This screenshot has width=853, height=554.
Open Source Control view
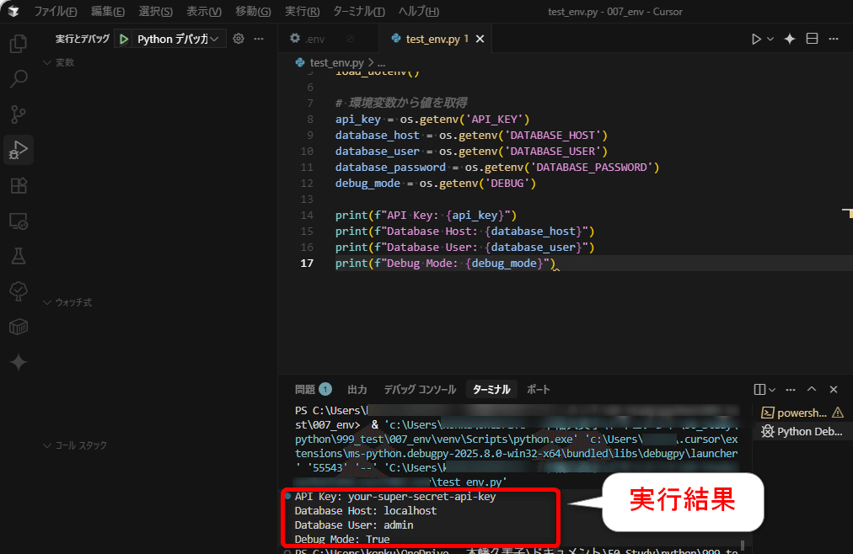point(18,114)
